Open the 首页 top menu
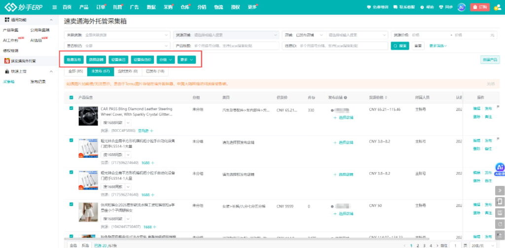 pyautogui.click(x=67, y=7)
